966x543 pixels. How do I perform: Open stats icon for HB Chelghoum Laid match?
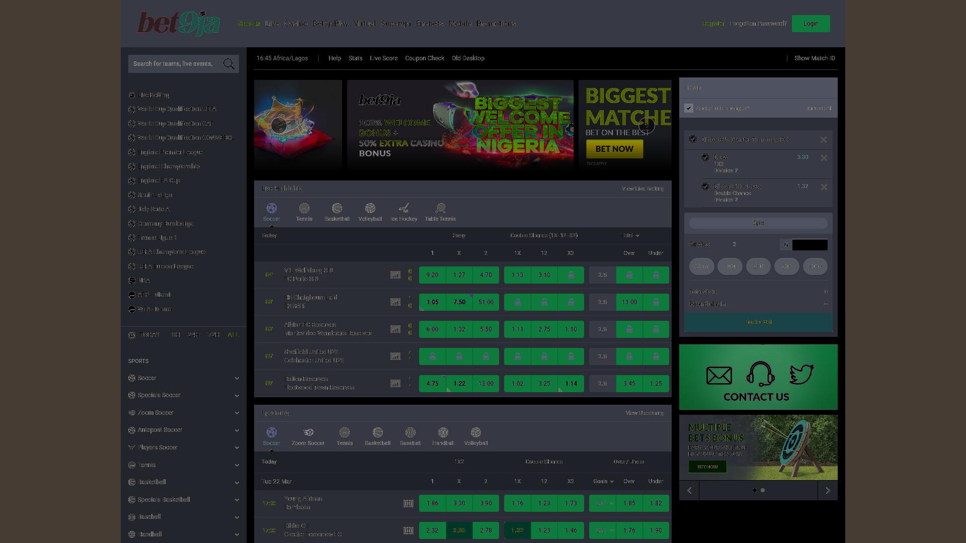pyautogui.click(x=395, y=302)
